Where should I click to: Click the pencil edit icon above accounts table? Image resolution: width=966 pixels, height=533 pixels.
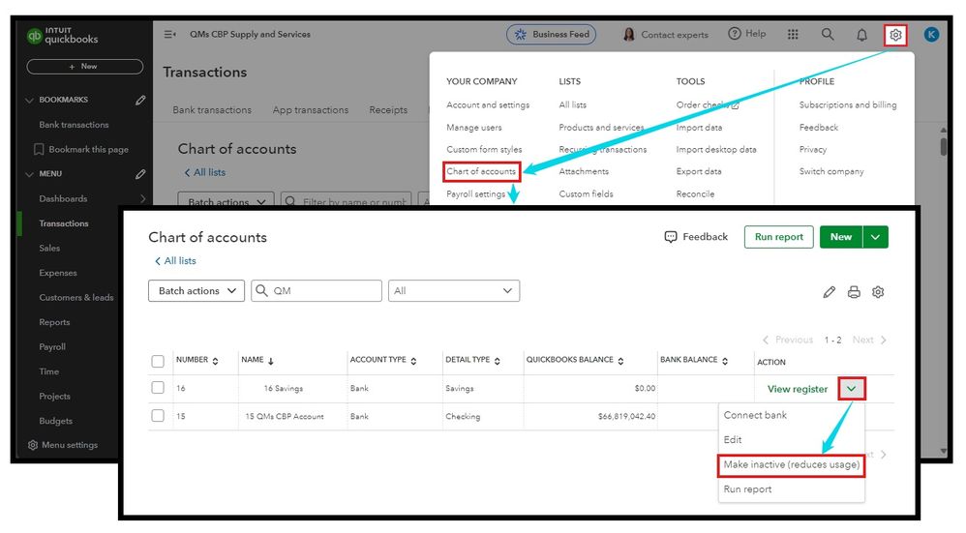click(x=830, y=292)
